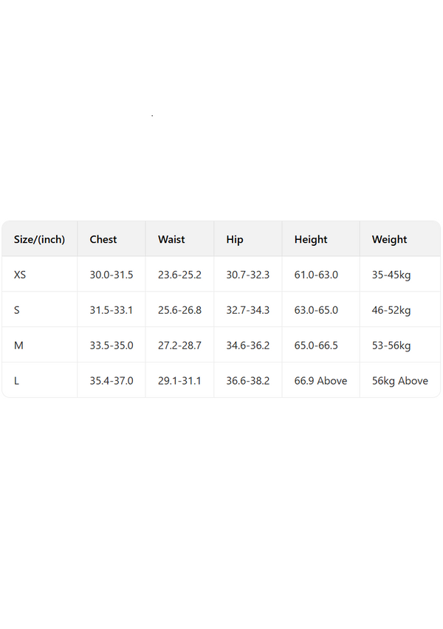
Task: Click weight value 46-52kg
Action: [391, 310]
